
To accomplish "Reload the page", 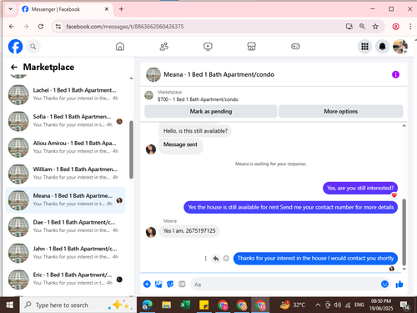I will (x=41, y=27).
